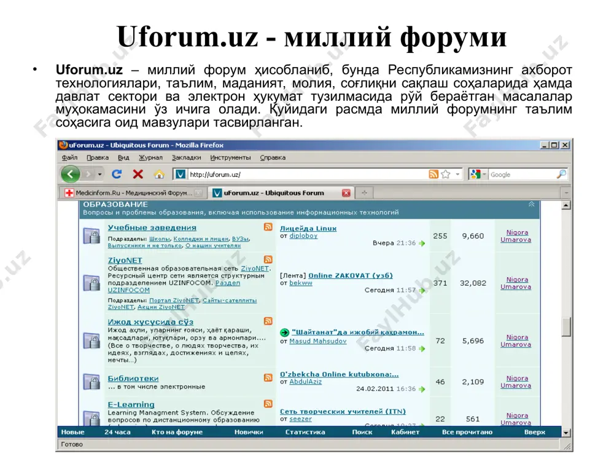Open the address bar history dropdown

pyautogui.click(x=457, y=175)
